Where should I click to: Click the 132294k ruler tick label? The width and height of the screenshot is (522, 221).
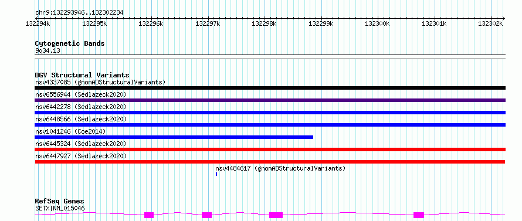pyautogui.click(x=38, y=23)
